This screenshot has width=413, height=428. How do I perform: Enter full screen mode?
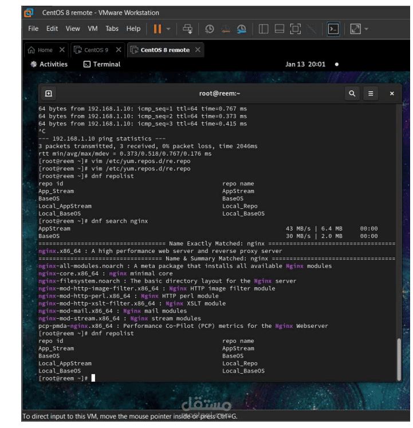[x=295, y=29]
